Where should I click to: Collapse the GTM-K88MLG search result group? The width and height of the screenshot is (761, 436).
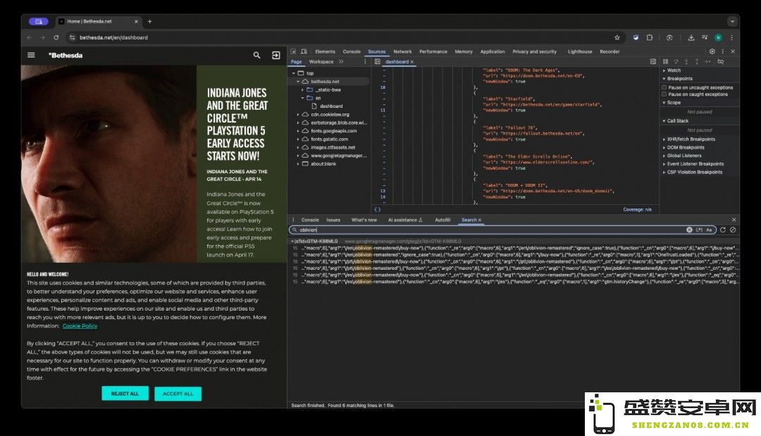[292, 241]
